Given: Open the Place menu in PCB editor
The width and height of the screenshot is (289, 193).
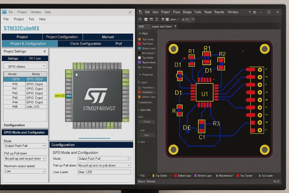Looking at the screenshot, I should (x=176, y=12).
